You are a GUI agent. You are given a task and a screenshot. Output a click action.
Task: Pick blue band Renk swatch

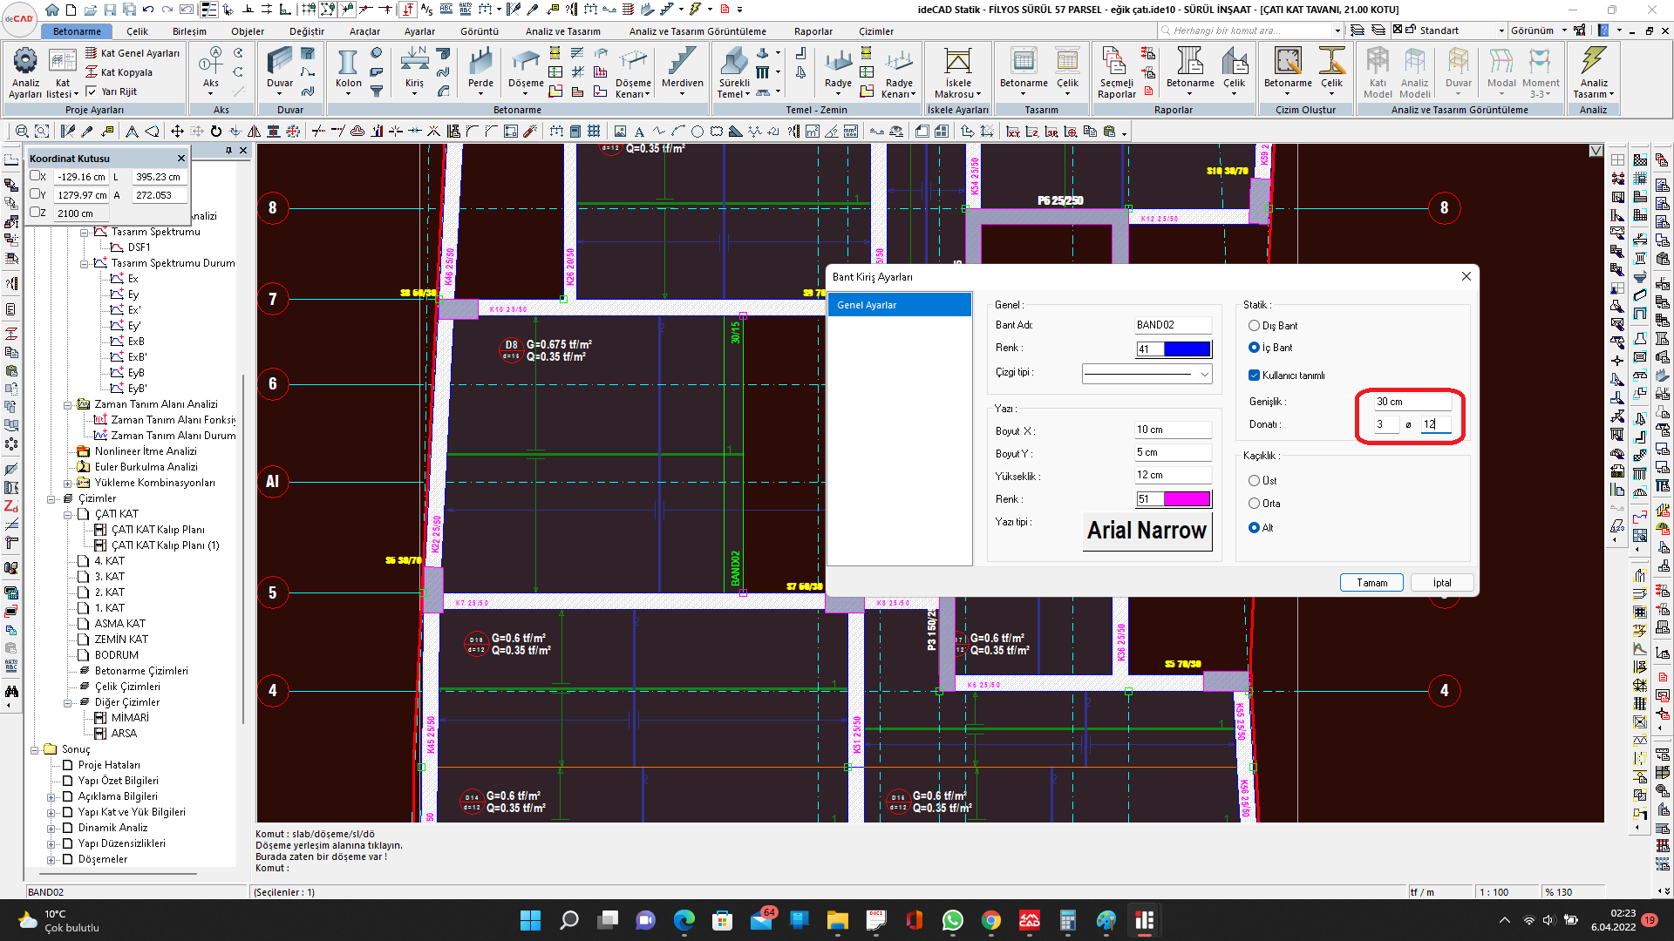pos(1187,349)
